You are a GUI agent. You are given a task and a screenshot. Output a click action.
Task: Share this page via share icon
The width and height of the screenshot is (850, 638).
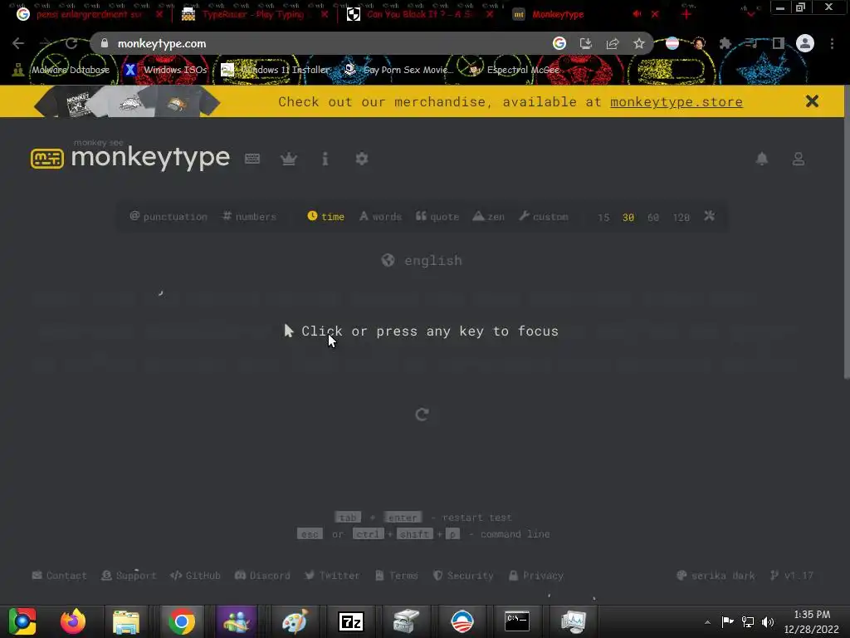(x=612, y=43)
